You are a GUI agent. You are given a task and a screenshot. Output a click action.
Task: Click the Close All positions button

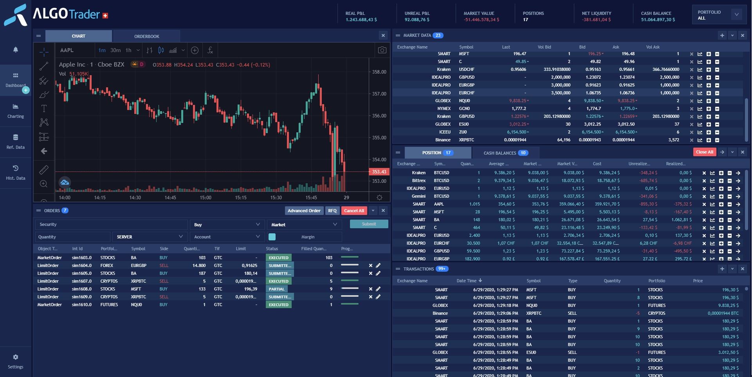click(705, 152)
